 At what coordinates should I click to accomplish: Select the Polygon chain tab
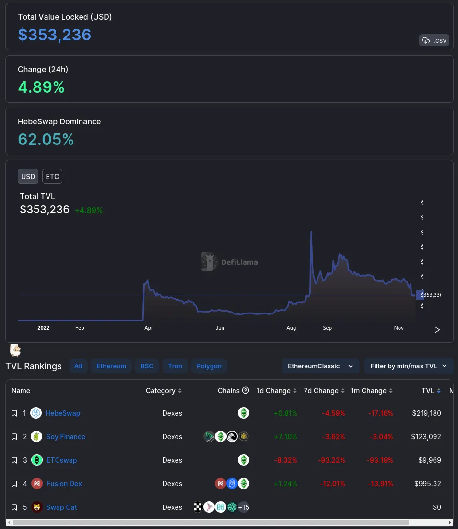209,366
